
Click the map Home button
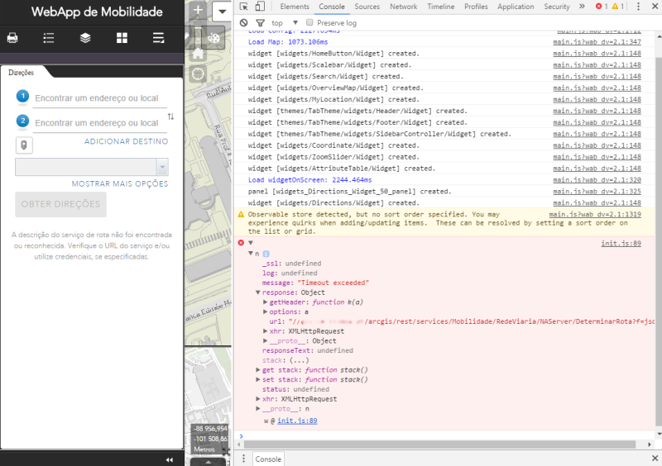pyautogui.click(x=198, y=53)
